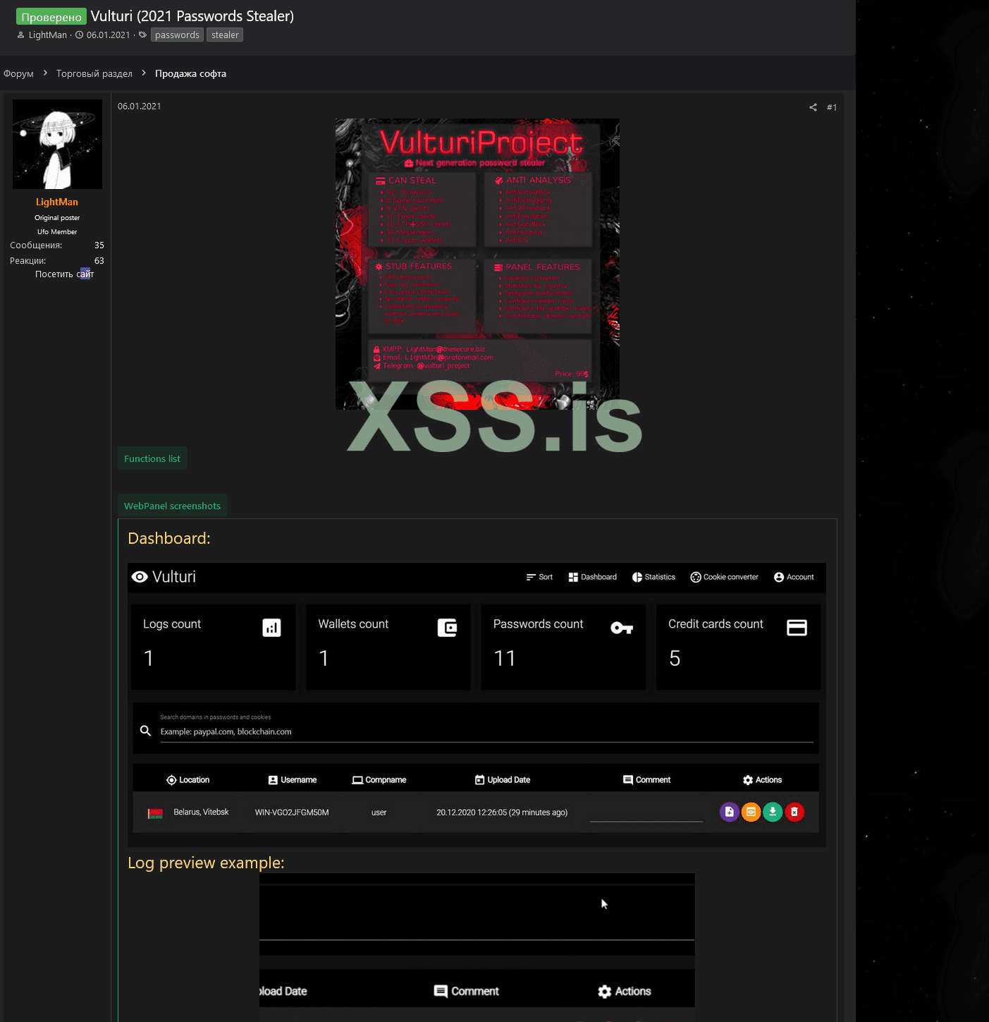Screen dimensions: 989x1022
Task: Click the Username column header
Action: pos(293,780)
